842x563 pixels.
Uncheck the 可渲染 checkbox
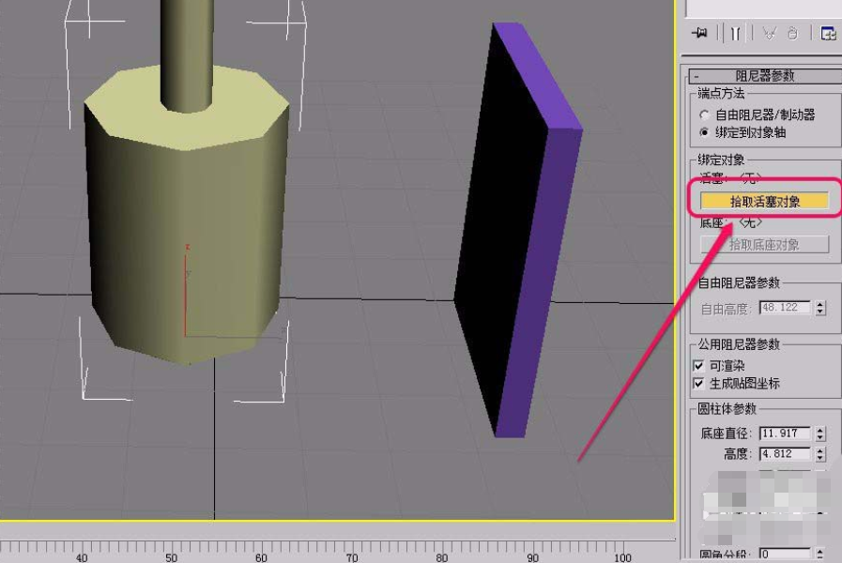pyautogui.click(x=698, y=365)
